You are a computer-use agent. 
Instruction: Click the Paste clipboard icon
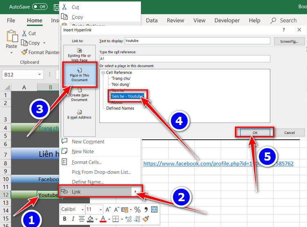click(12, 36)
